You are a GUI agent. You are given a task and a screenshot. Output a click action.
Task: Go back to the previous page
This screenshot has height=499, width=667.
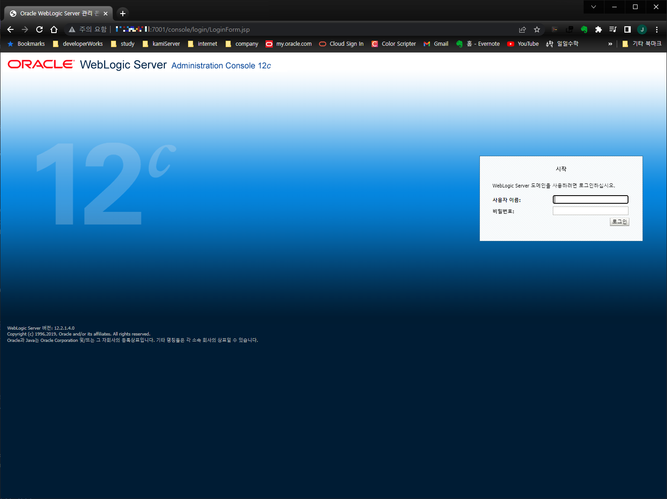[x=10, y=29]
